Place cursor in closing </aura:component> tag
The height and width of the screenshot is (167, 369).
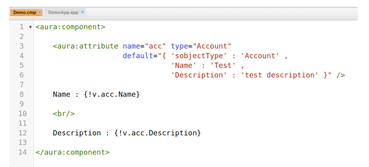pyautogui.click(x=72, y=152)
